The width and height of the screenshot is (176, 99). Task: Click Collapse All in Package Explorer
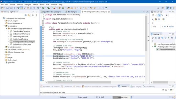(26, 15)
